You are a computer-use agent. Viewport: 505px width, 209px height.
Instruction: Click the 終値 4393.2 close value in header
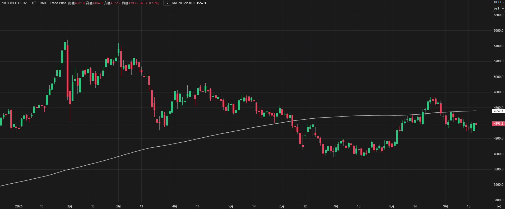pos(130,3)
